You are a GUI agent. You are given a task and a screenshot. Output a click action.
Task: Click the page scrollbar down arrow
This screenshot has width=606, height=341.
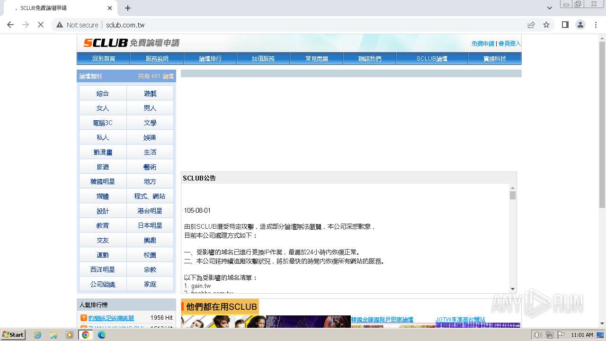(x=602, y=324)
